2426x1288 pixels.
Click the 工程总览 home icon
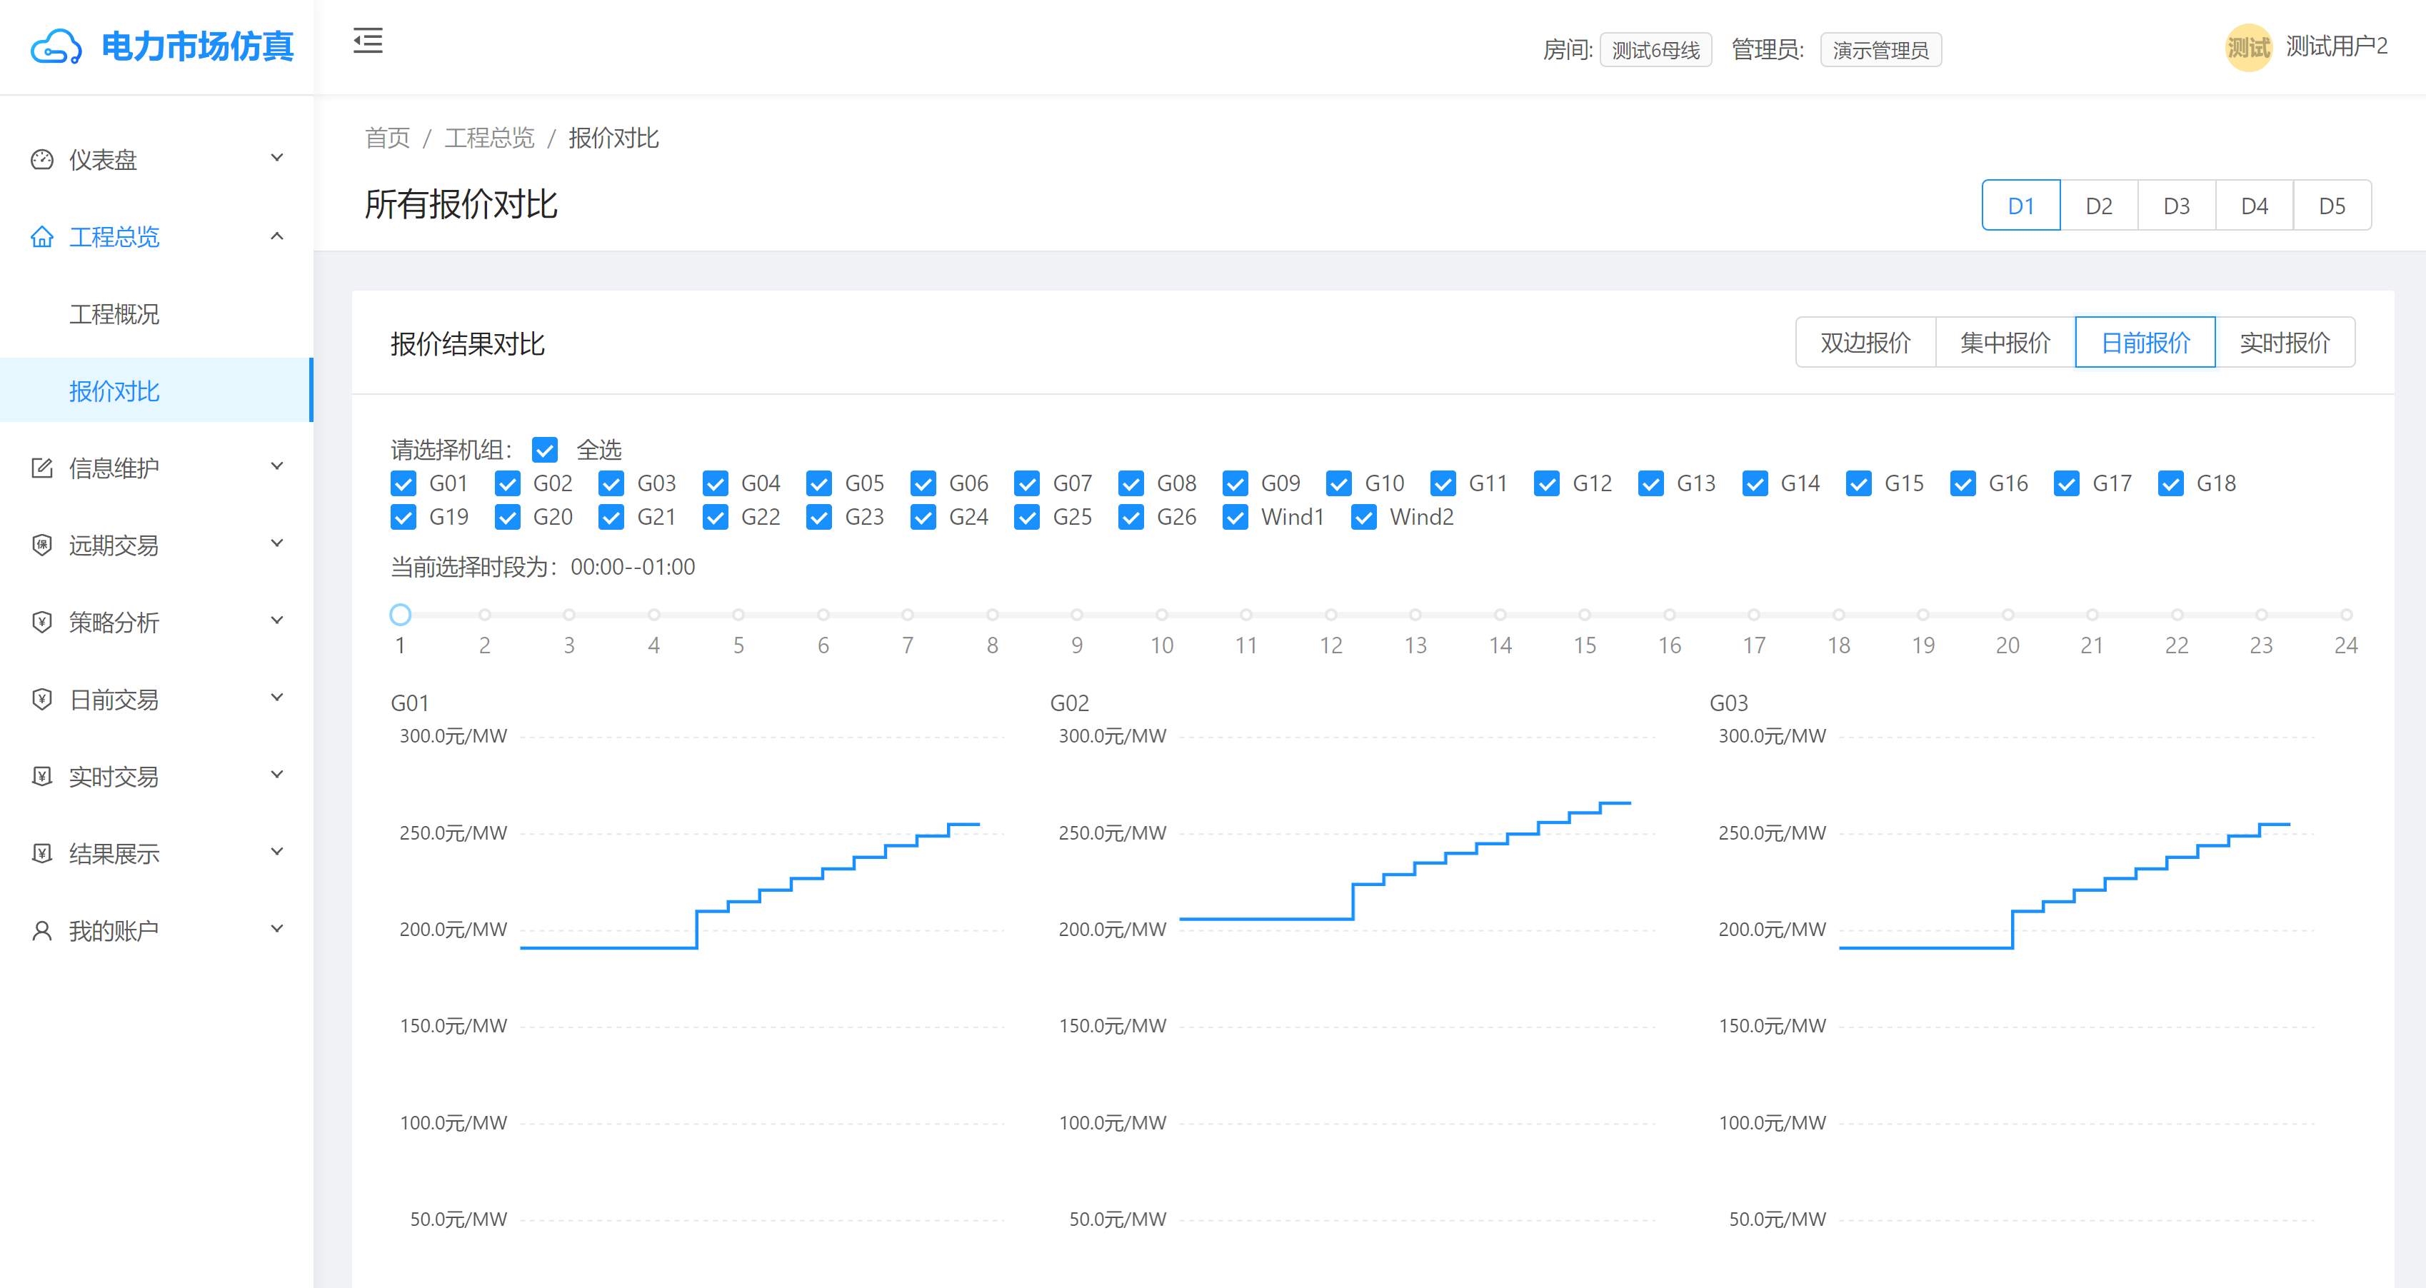tap(41, 236)
